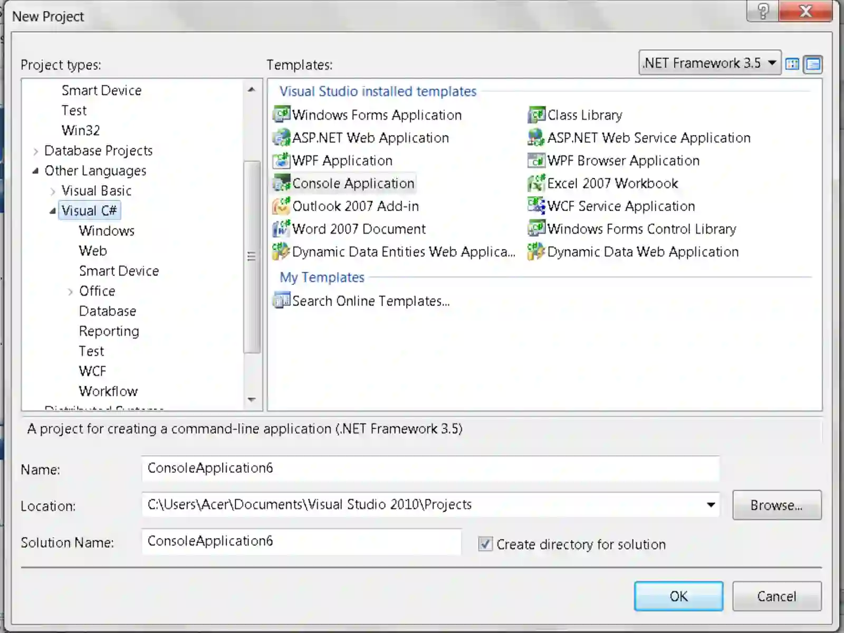This screenshot has width=844, height=633.
Task: Select the WPF Application template icon
Action: point(282,160)
